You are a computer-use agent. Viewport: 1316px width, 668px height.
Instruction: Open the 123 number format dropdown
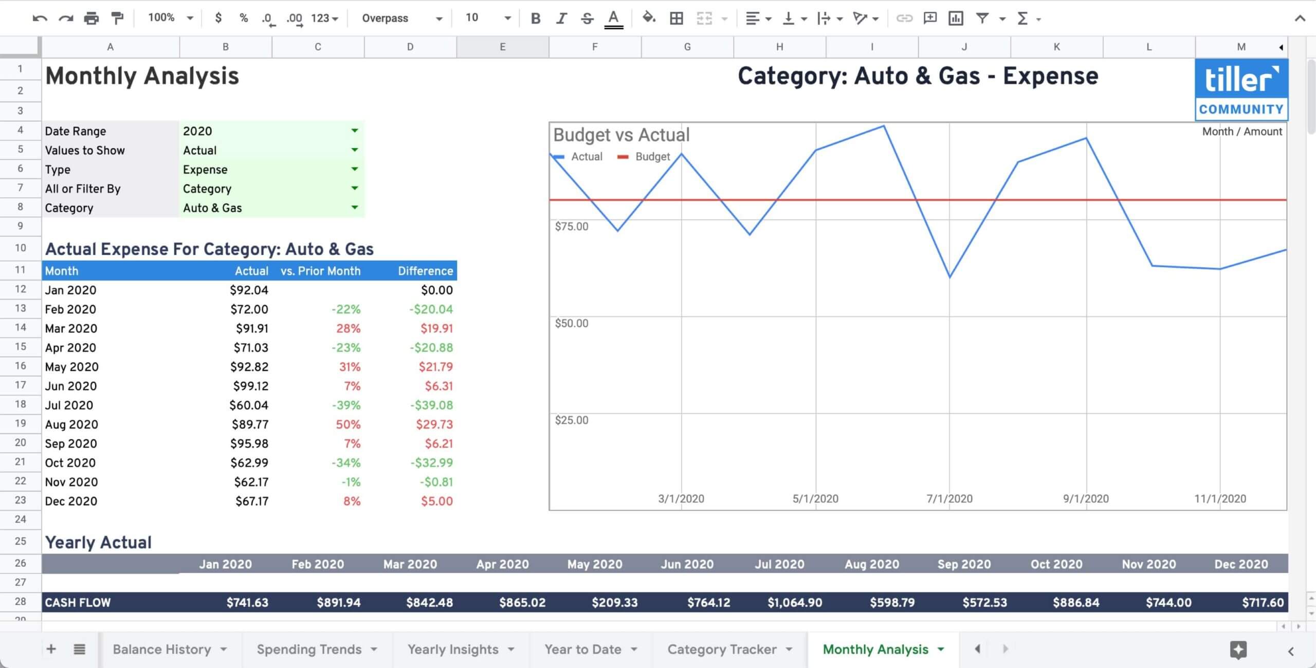coord(324,18)
